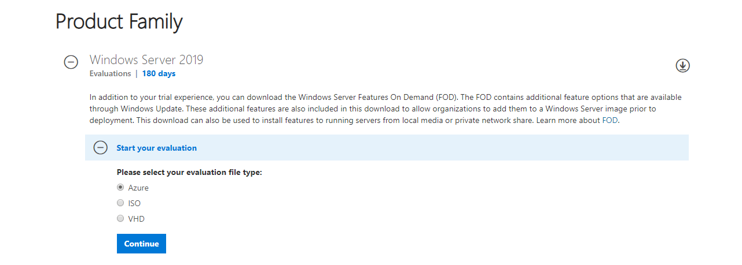This screenshot has width=742, height=265.
Task: Click the VHD option label text
Action: pos(136,219)
